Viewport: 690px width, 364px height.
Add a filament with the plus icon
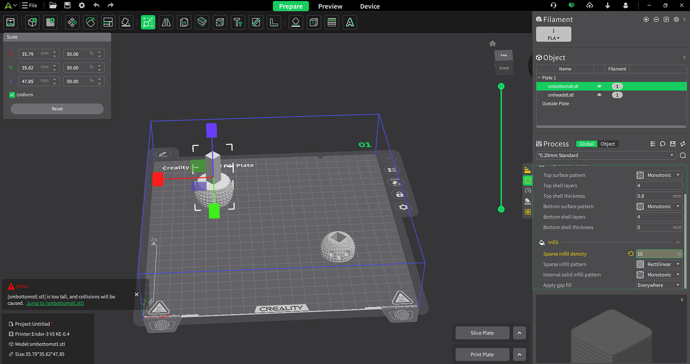[646, 19]
